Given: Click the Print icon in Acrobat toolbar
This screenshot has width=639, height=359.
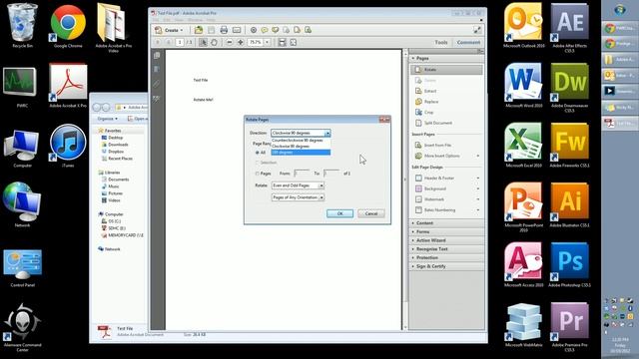Looking at the screenshot, I should (224, 30).
